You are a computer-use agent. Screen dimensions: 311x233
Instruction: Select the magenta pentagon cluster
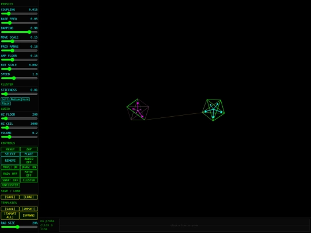point(138,109)
